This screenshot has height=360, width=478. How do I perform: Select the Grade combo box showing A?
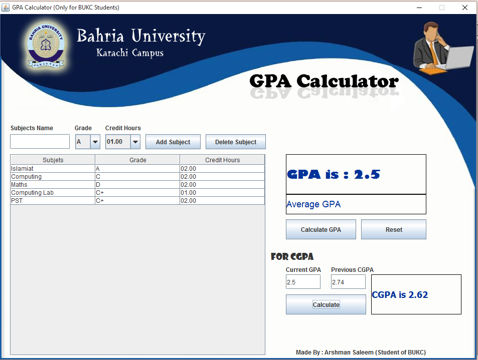click(x=88, y=142)
